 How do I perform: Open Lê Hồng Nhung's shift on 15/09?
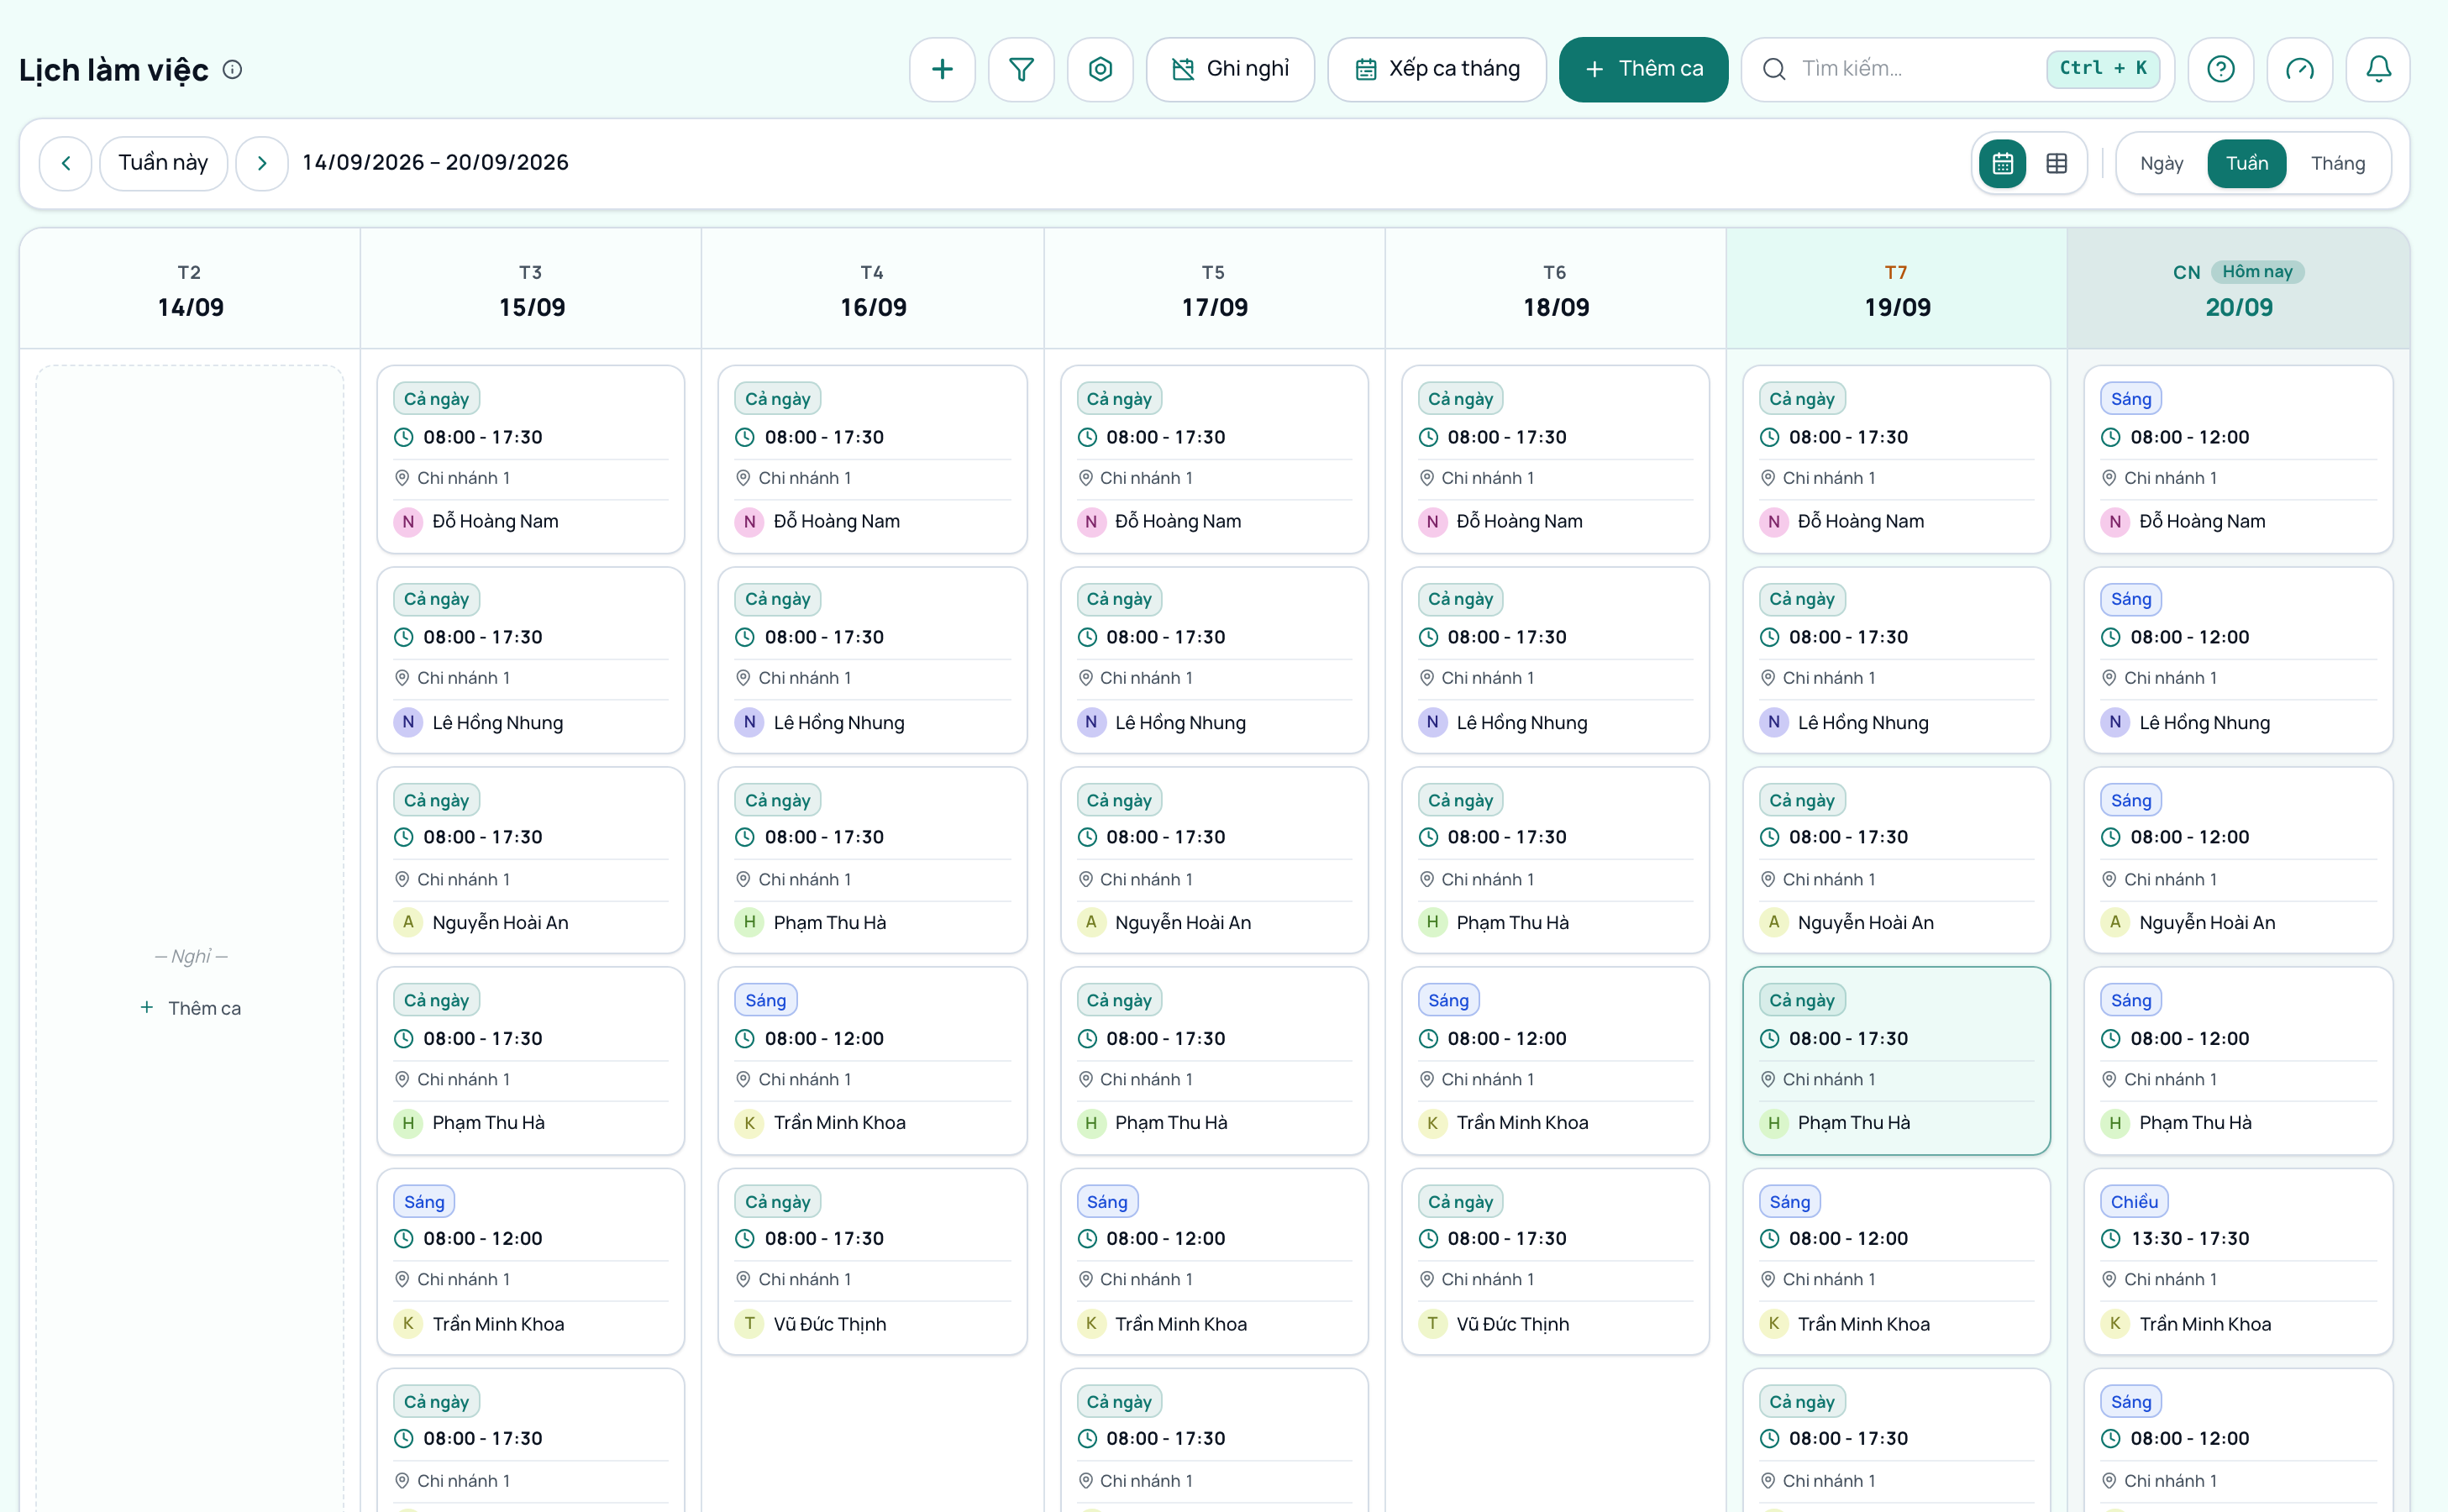click(x=531, y=660)
